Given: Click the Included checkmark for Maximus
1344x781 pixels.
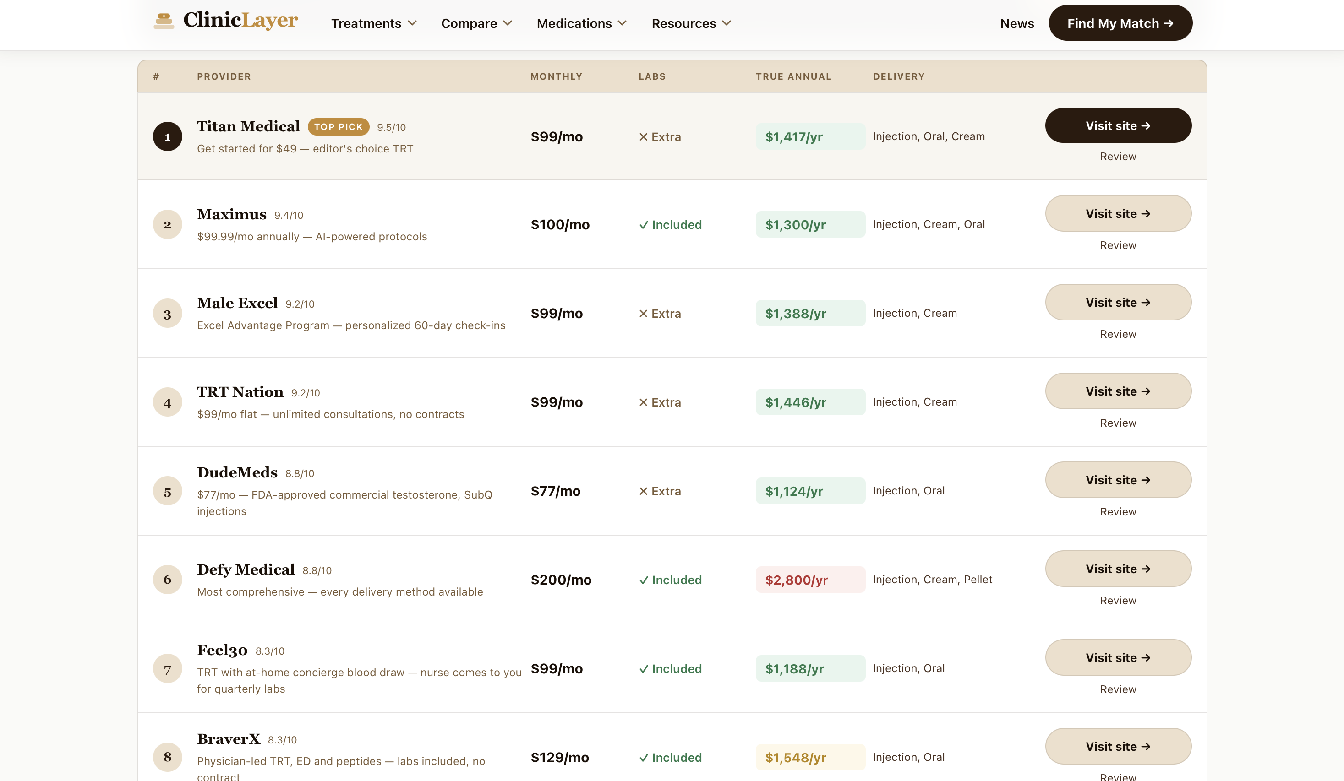Looking at the screenshot, I should click(x=644, y=225).
